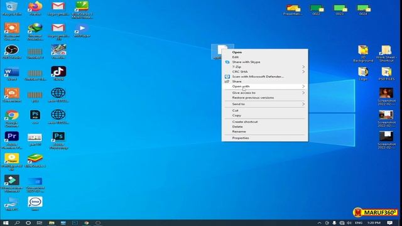Select the plan01 image thumbnail
This screenshot has height=226, width=402.
pyautogui.click(x=35, y=139)
